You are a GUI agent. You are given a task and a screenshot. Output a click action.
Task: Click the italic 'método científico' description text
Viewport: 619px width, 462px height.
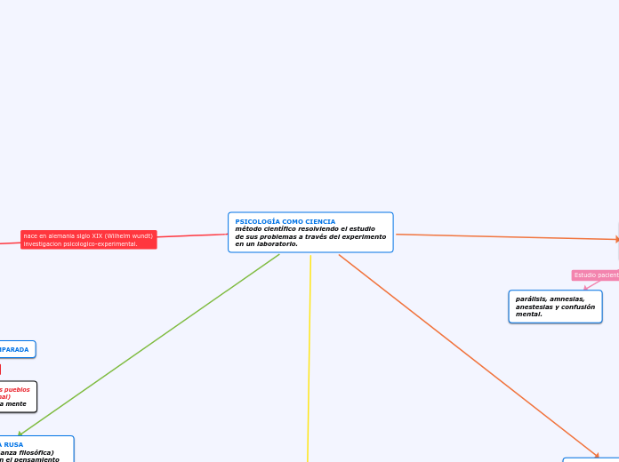[310, 236]
